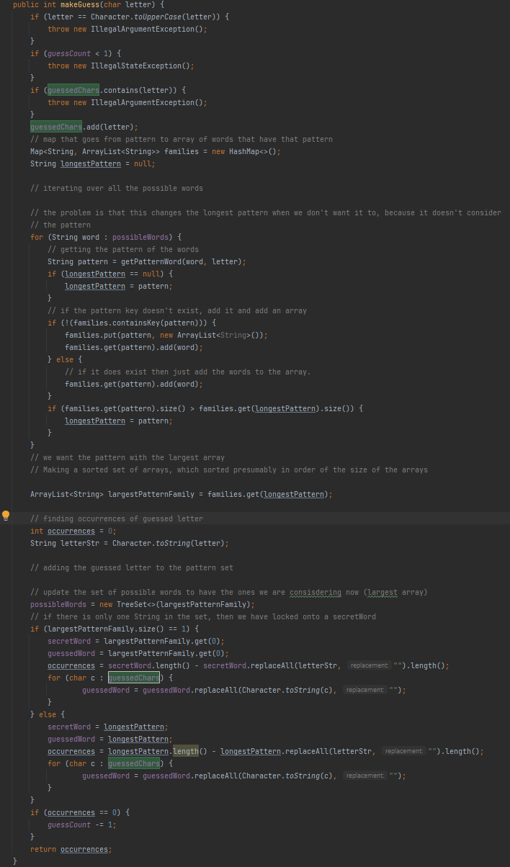Click the yellow lightbulb intention icon
The width and height of the screenshot is (510, 867).
pos(6,516)
